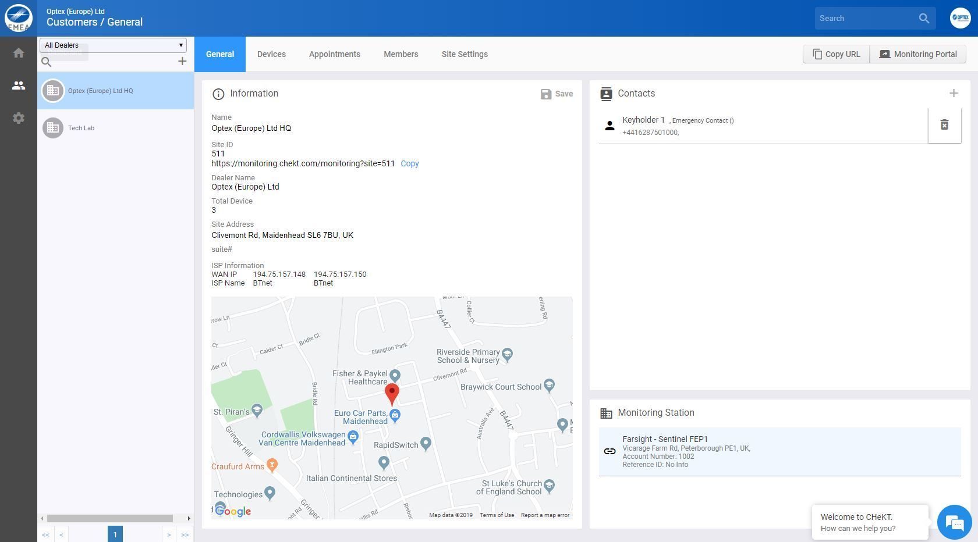Open the Home dashboard icon in sidebar

coord(19,53)
